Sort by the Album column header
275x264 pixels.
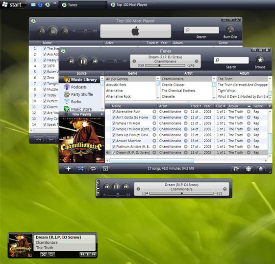click(x=239, y=106)
